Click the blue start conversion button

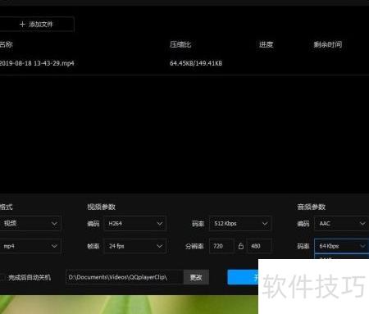(x=243, y=277)
